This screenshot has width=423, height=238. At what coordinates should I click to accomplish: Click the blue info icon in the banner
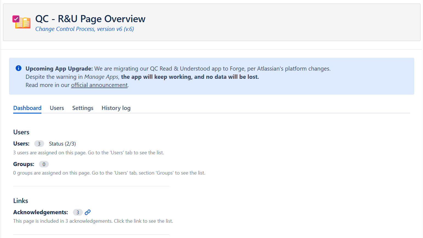point(18,68)
